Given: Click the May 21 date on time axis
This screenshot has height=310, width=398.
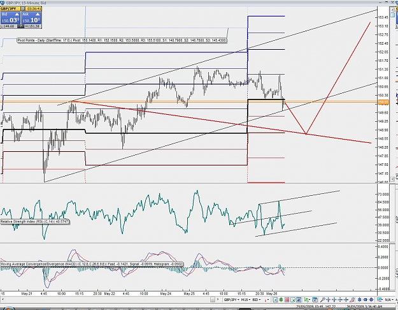Looking at the screenshot, I should 27,293.
